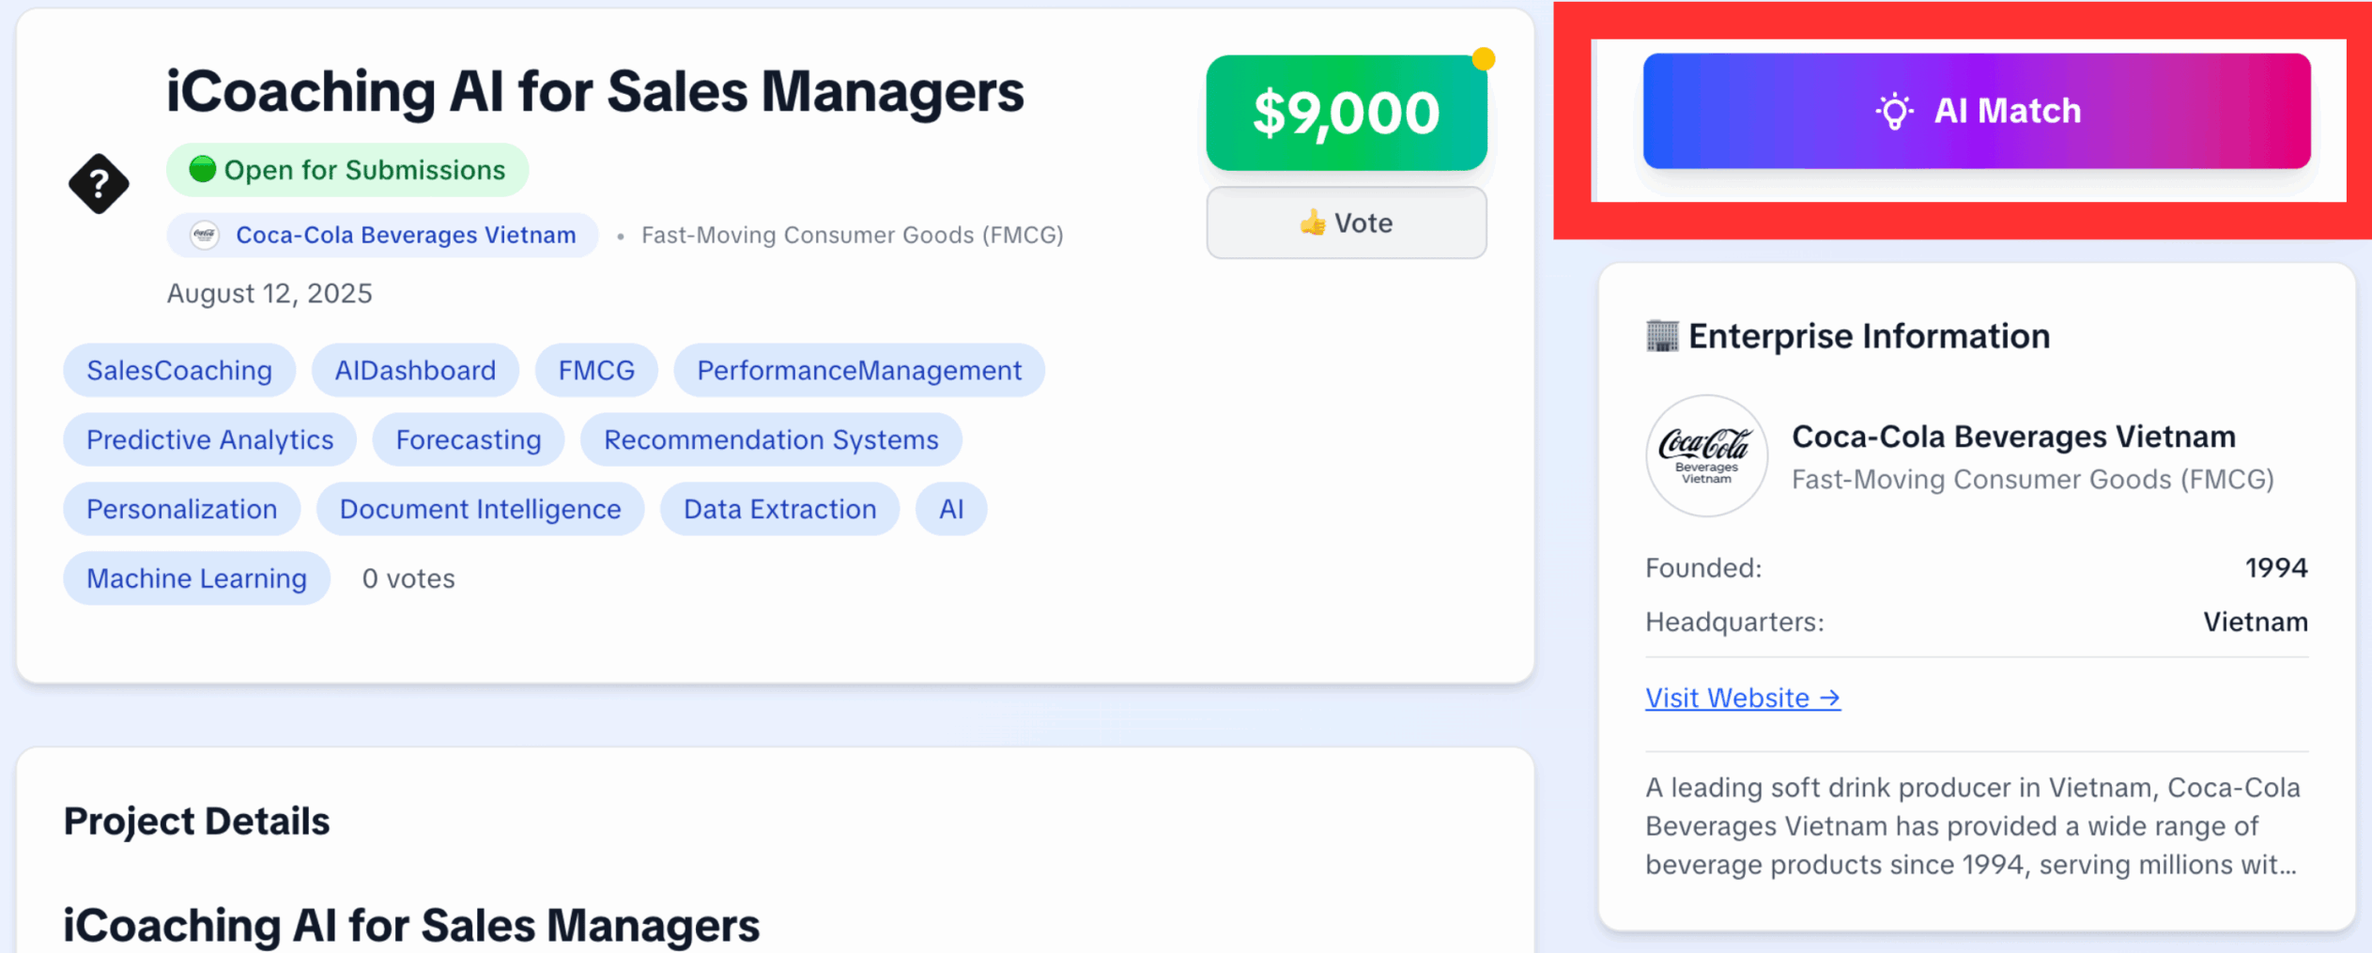Click the truncated company description text

click(1972, 826)
